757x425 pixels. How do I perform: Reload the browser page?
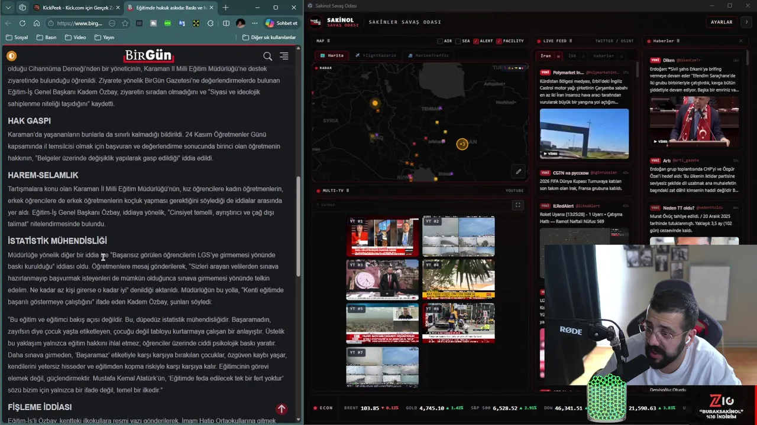[22, 23]
